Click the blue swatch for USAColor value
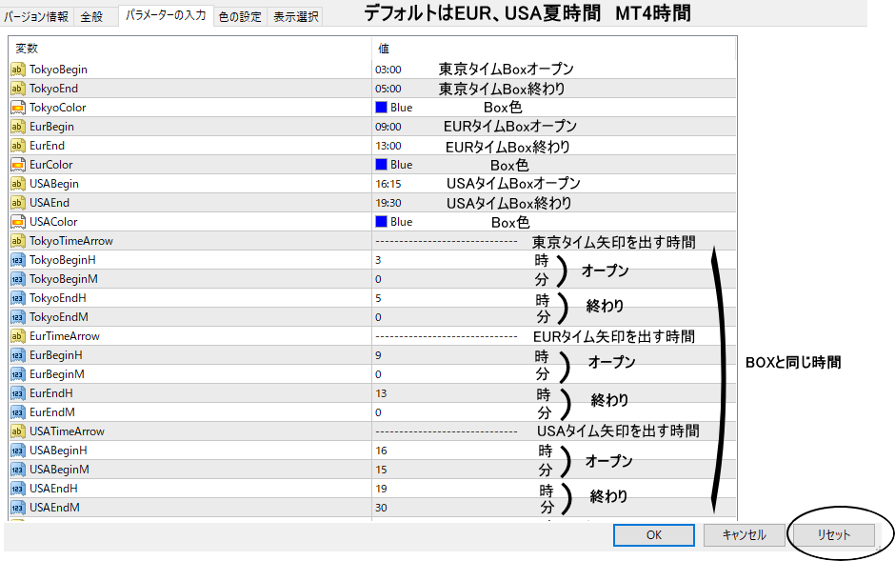Image resolution: width=895 pixels, height=561 pixels. pos(381,222)
